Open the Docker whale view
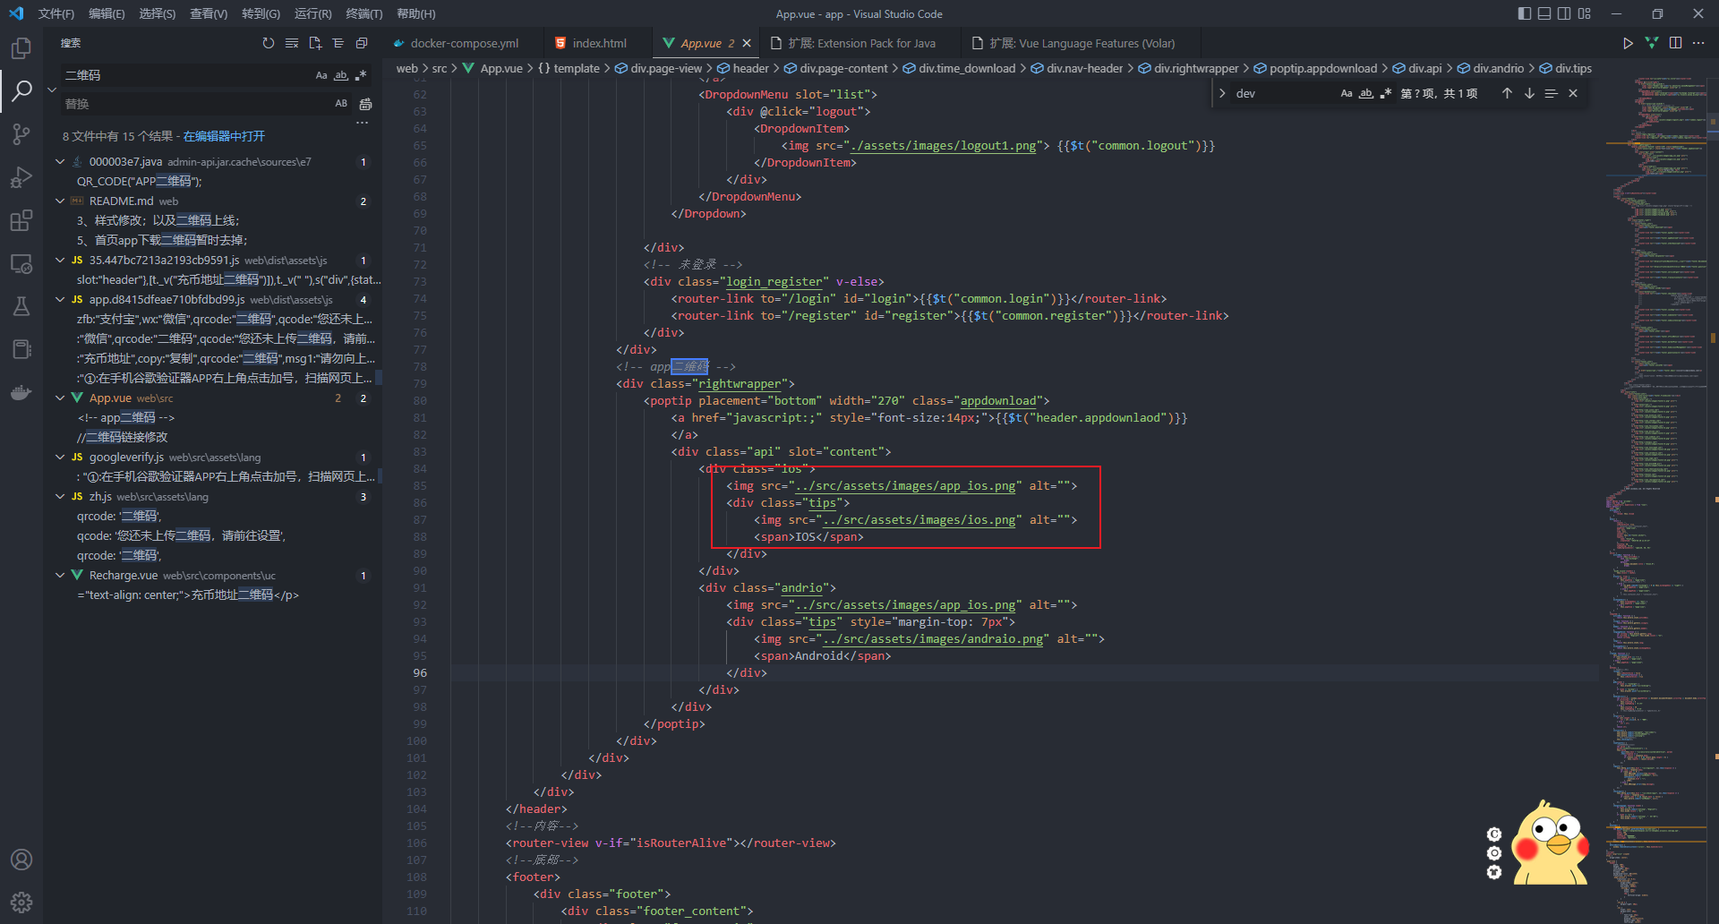 point(21,392)
